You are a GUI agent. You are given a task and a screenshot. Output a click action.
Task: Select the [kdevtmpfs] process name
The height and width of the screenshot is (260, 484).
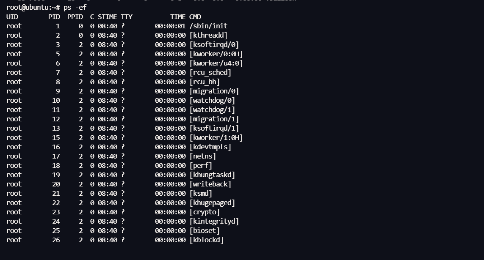210,147
